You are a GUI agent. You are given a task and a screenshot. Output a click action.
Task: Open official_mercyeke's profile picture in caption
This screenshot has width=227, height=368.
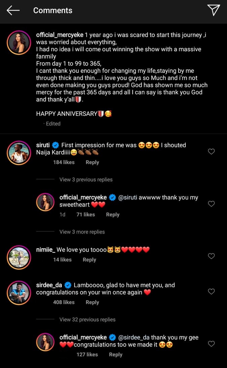(x=19, y=43)
